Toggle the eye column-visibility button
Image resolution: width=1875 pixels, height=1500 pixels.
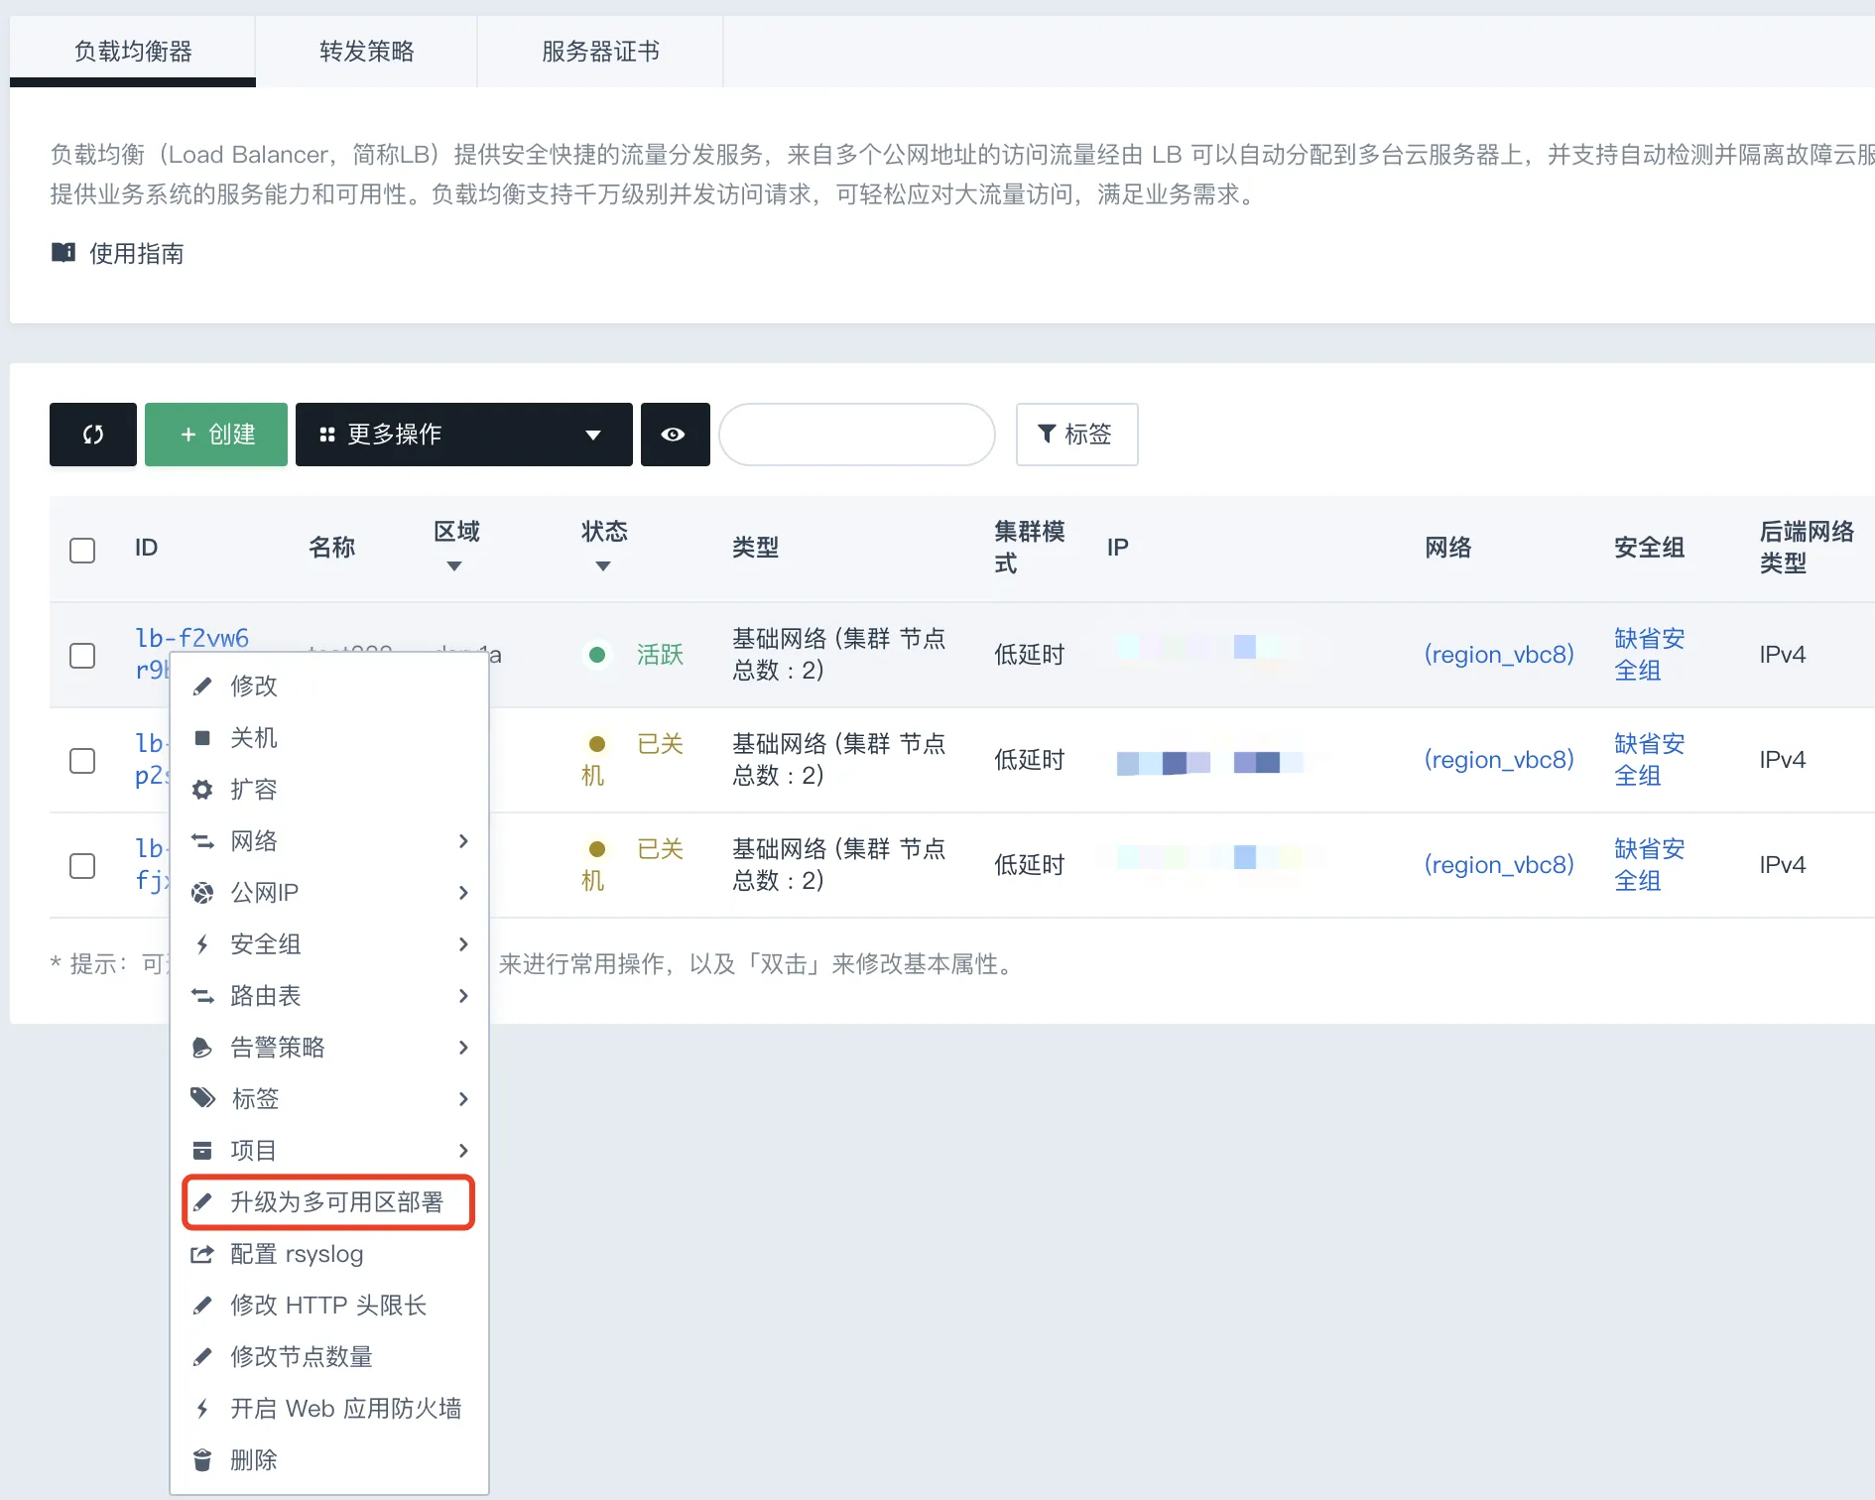[x=675, y=435]
